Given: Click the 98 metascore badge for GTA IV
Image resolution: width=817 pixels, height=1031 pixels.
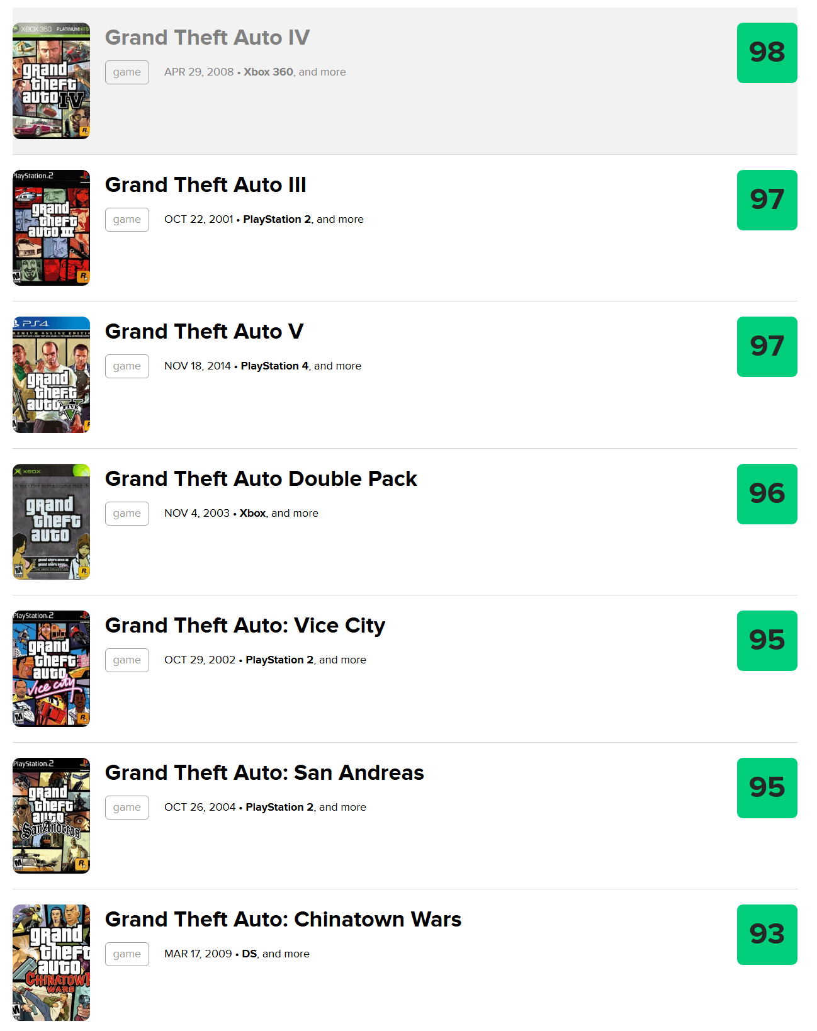Looking at the screenshot, I should coord(767,53).
